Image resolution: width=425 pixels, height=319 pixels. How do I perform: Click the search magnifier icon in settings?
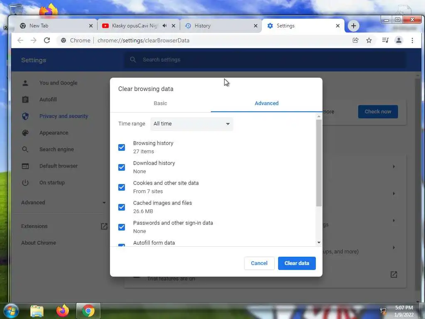point(133,60)
